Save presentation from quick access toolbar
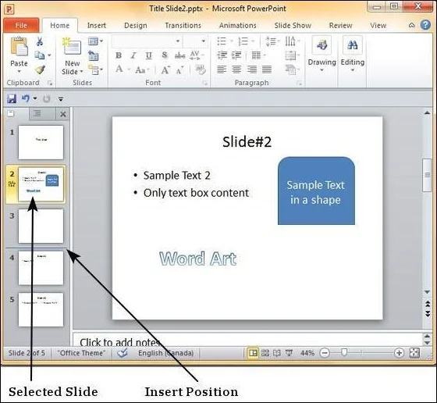The image size is (437, 403). (x=12, y=98)
